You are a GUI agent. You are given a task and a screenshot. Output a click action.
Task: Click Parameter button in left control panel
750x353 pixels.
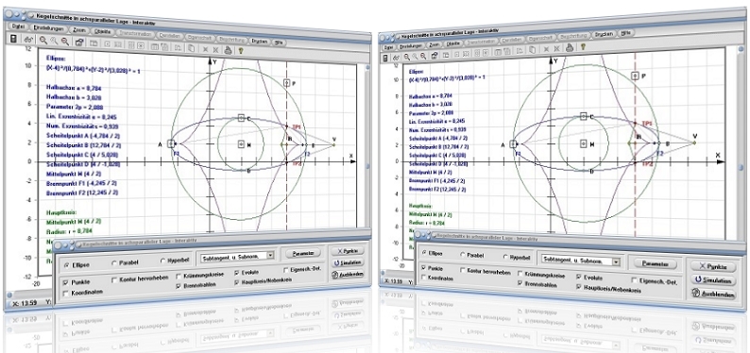pyautogui.click(x=303, y=253)
